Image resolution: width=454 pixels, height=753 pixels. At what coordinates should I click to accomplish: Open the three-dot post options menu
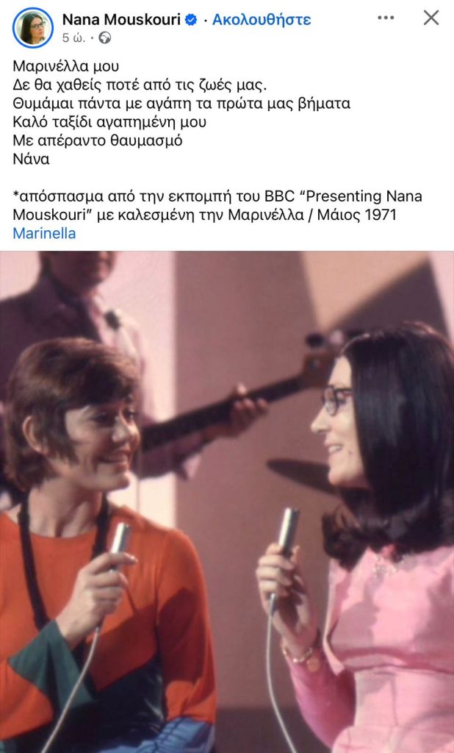(x=386, y=18)
